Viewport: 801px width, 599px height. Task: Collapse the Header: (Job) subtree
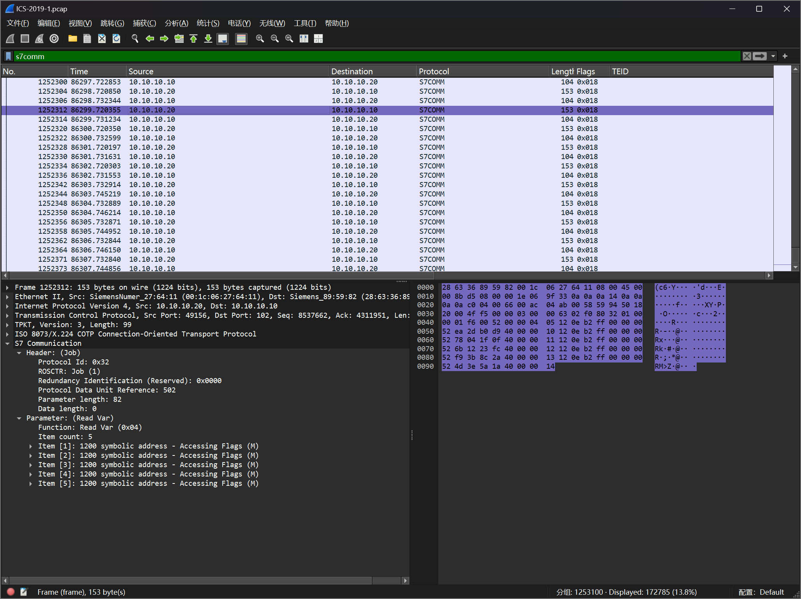tap(19, 353)
